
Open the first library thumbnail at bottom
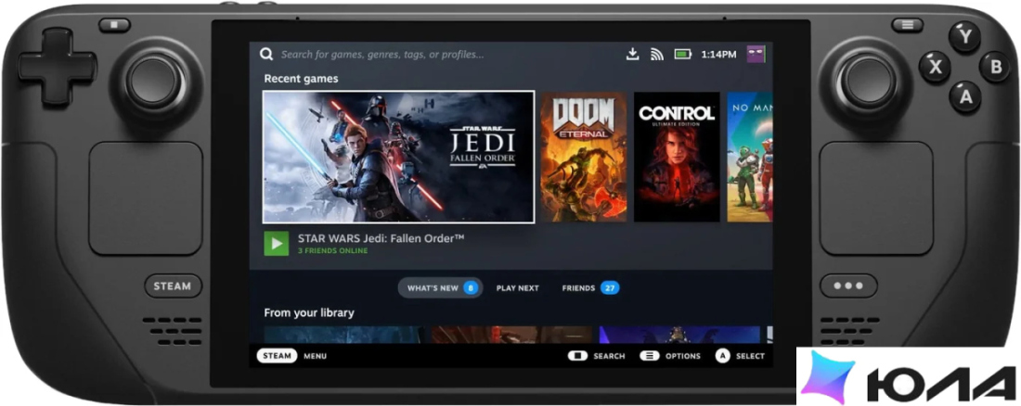343,335
